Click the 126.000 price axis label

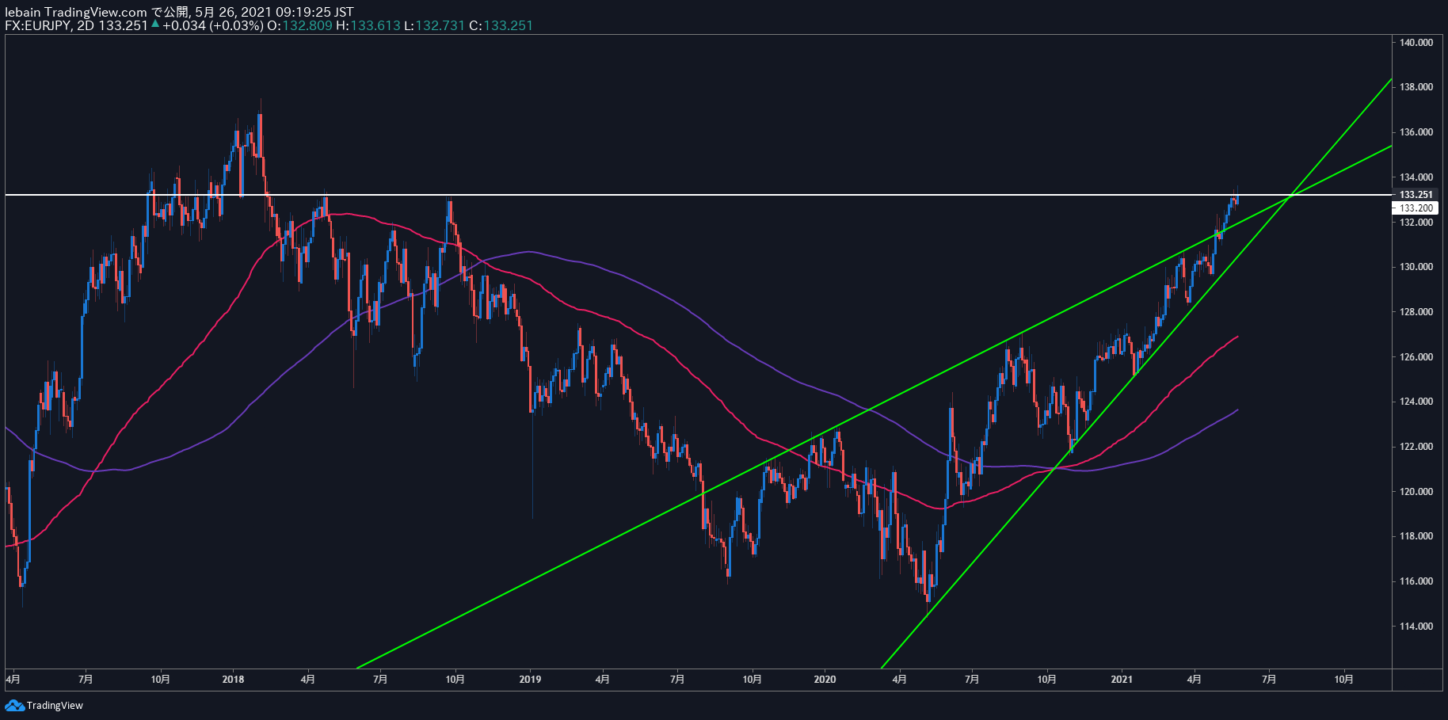coord(1416,357)
